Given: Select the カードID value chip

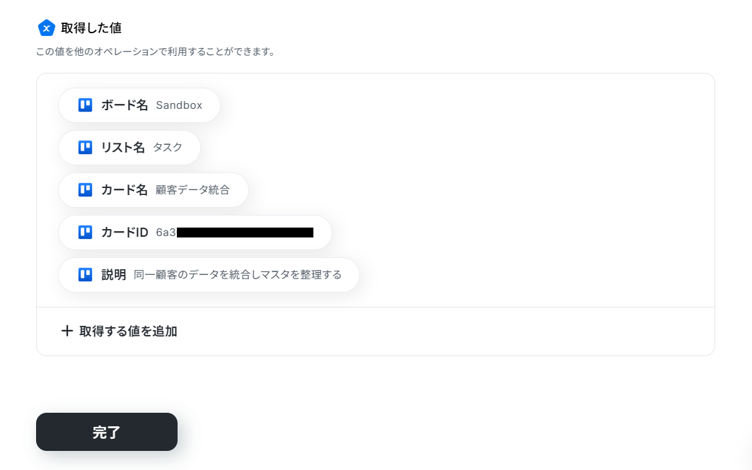Looking at the screenshot, I should [x=195, y=233].
